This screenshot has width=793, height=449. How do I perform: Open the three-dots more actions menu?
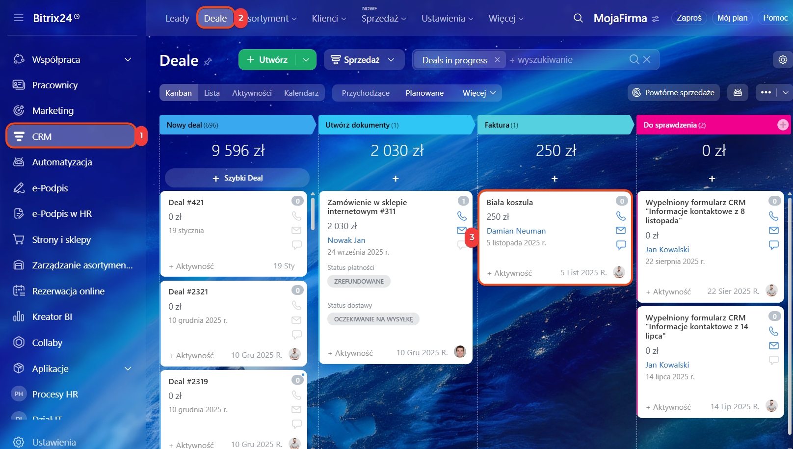(766, 93)
